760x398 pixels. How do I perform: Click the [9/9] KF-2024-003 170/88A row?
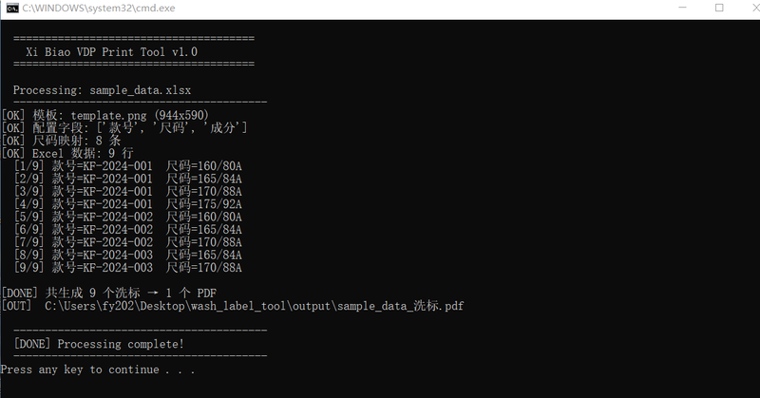tap(128, 267)
